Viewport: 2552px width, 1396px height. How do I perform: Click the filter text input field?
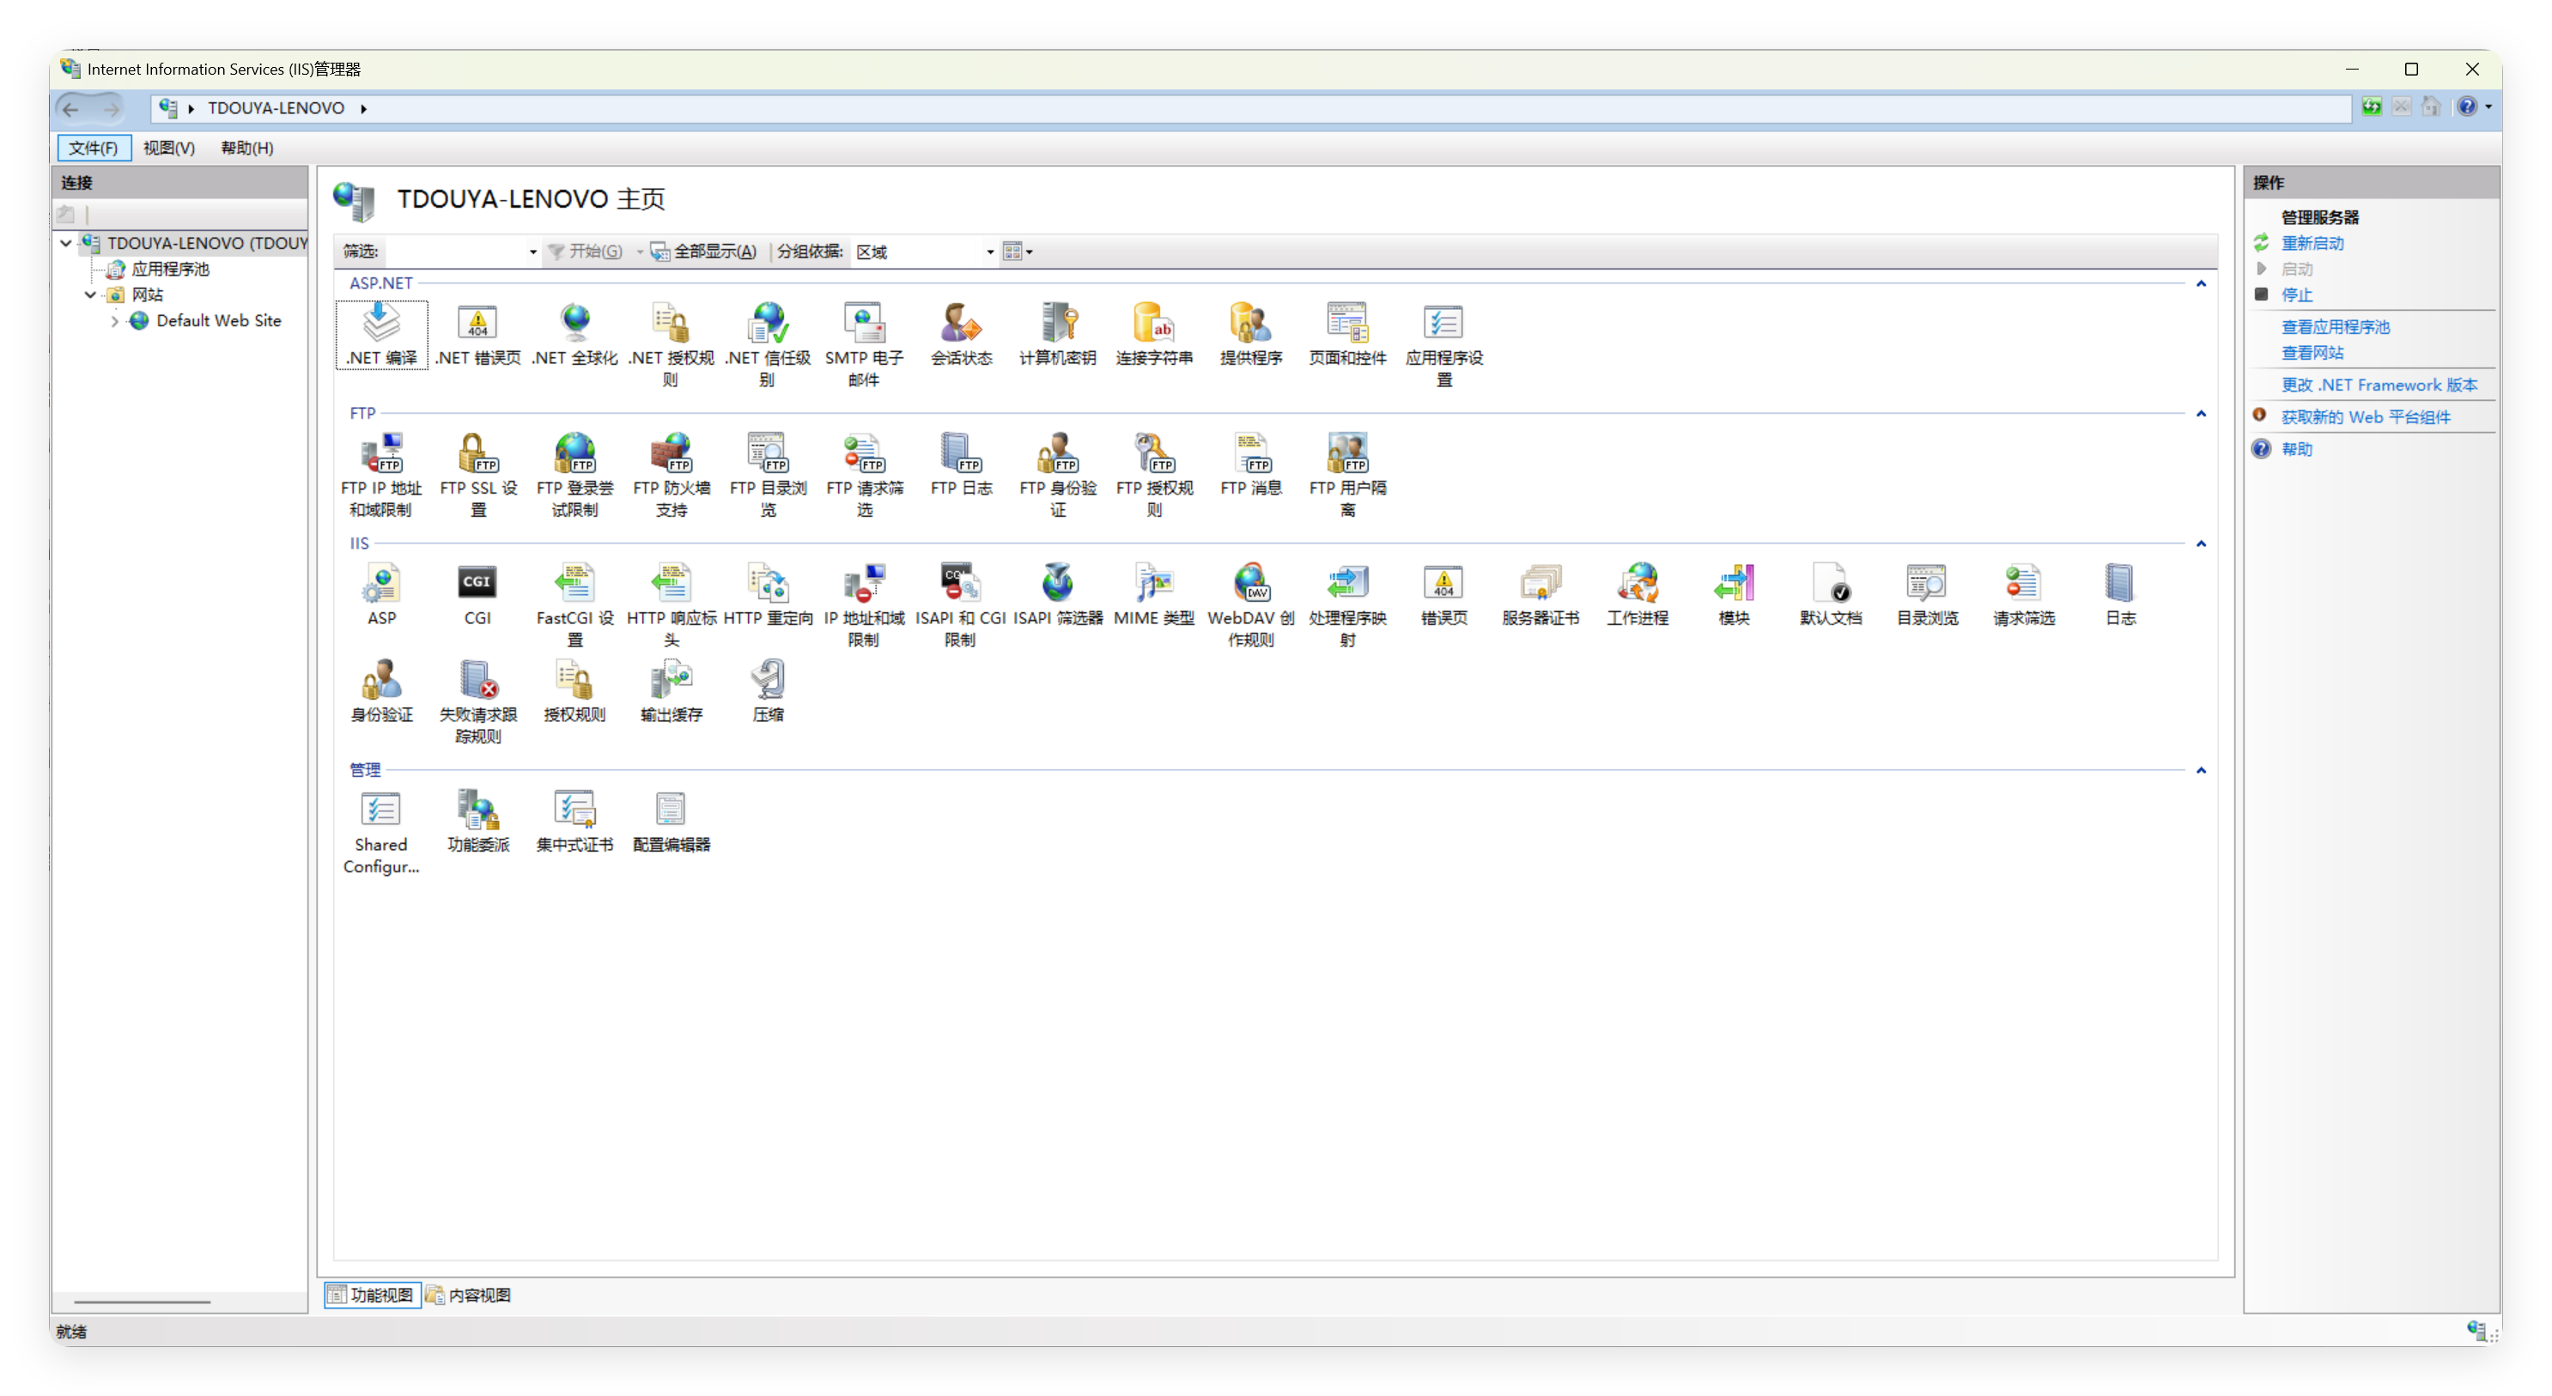tap(456, 252)
